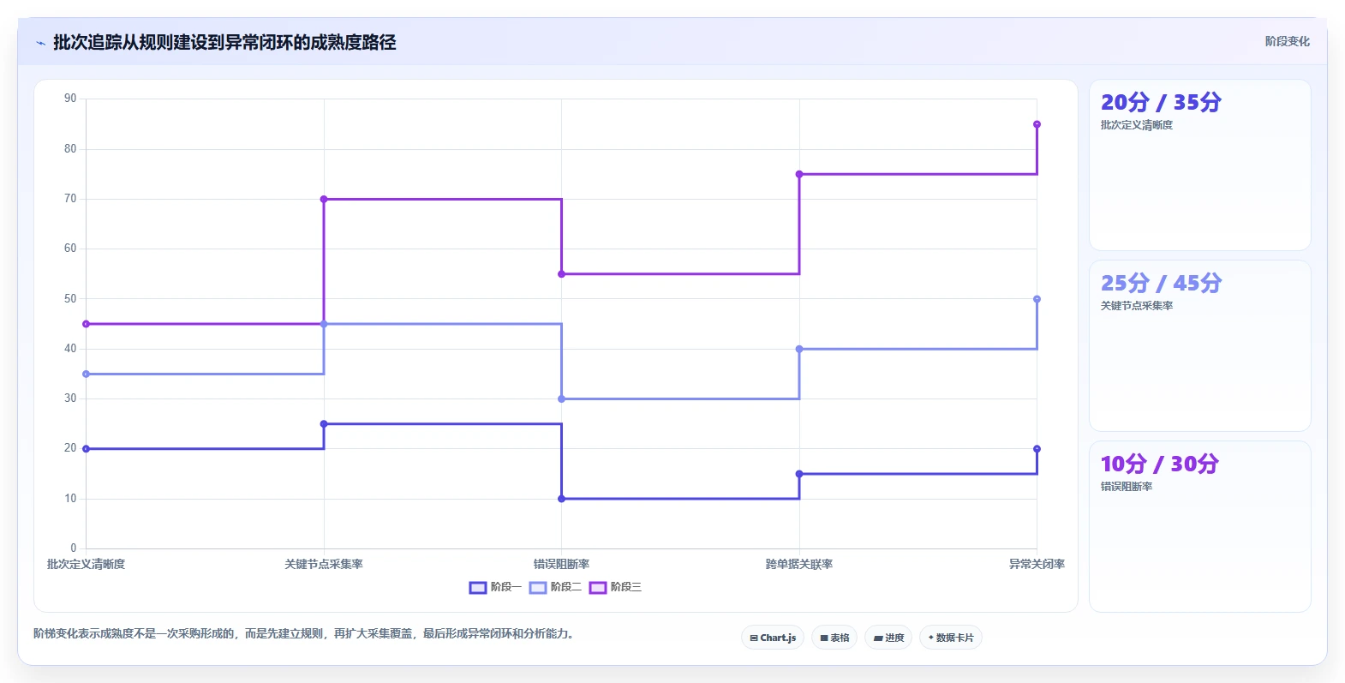Click the x-axis label 关键节点采集率
Screen dimensions: 1345x683
click(324, 564)
